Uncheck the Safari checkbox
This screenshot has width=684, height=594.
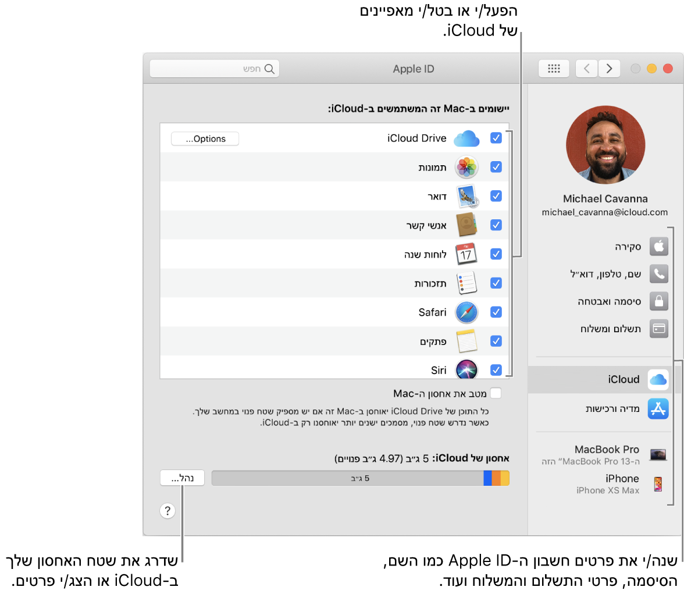[496, 312]
